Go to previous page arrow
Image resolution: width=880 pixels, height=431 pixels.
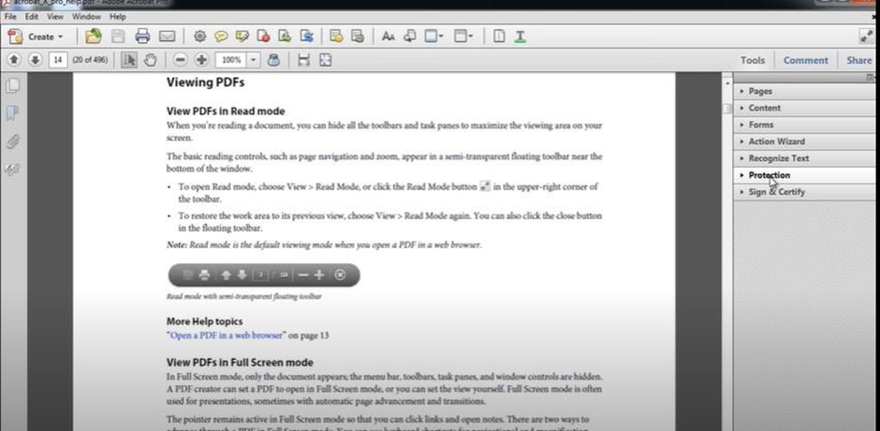15,60
